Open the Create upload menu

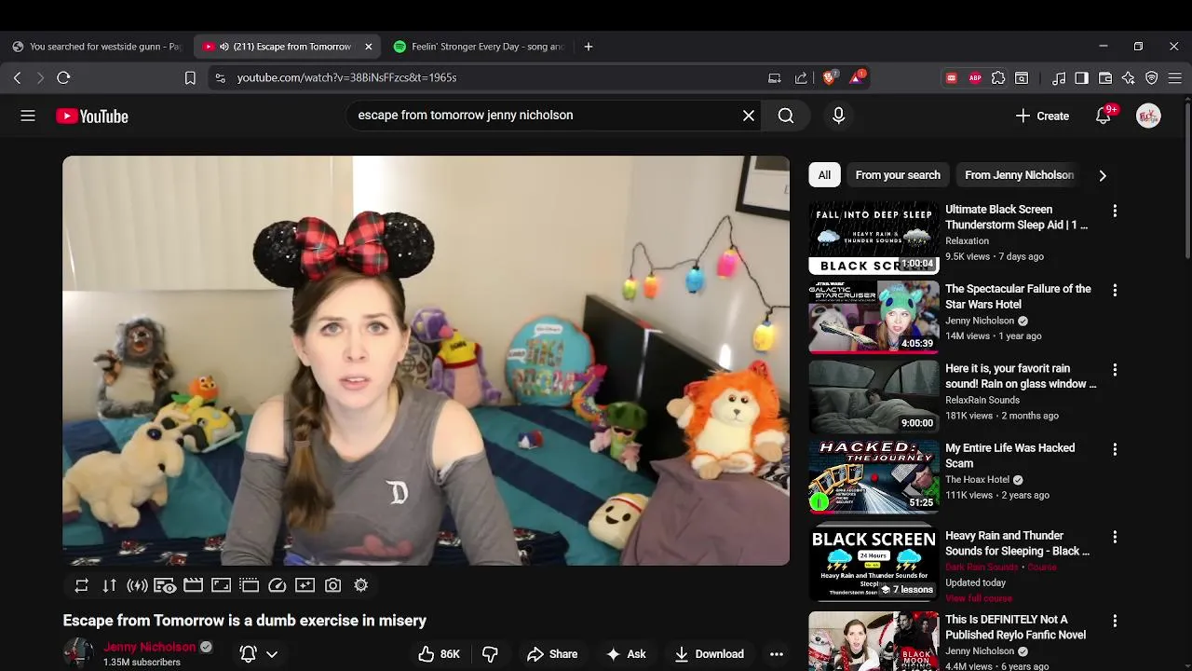click(1042, 116)
